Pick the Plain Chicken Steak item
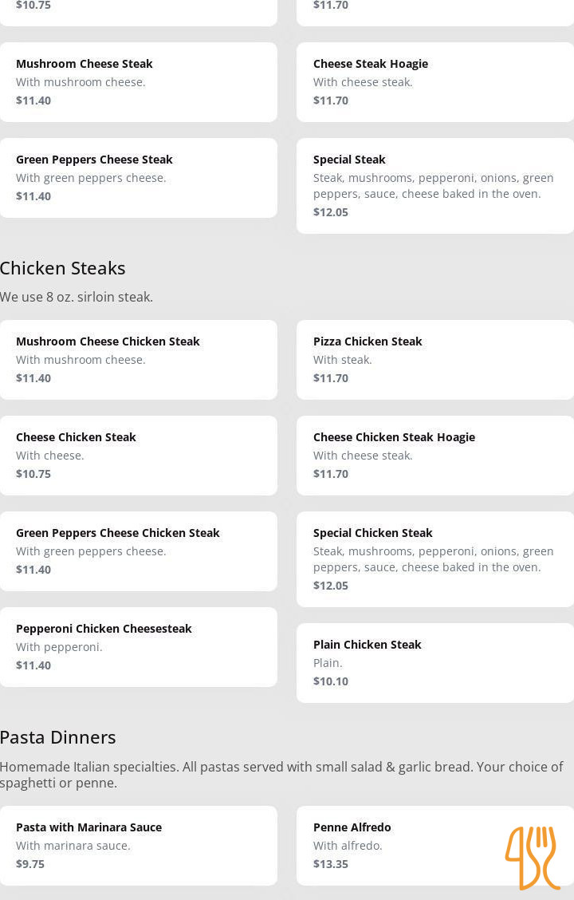 [435, 663]
